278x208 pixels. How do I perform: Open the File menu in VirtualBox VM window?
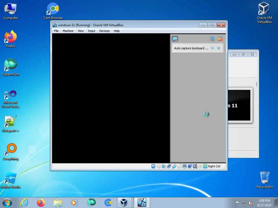(x=56, y=31)
